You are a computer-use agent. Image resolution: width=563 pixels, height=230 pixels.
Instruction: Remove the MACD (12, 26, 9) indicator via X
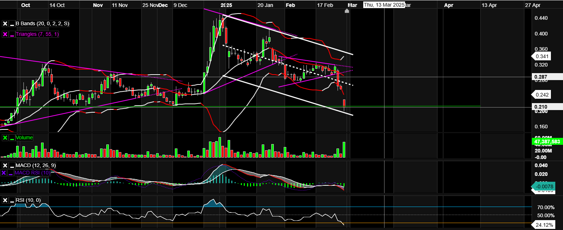tap(5, 166)
